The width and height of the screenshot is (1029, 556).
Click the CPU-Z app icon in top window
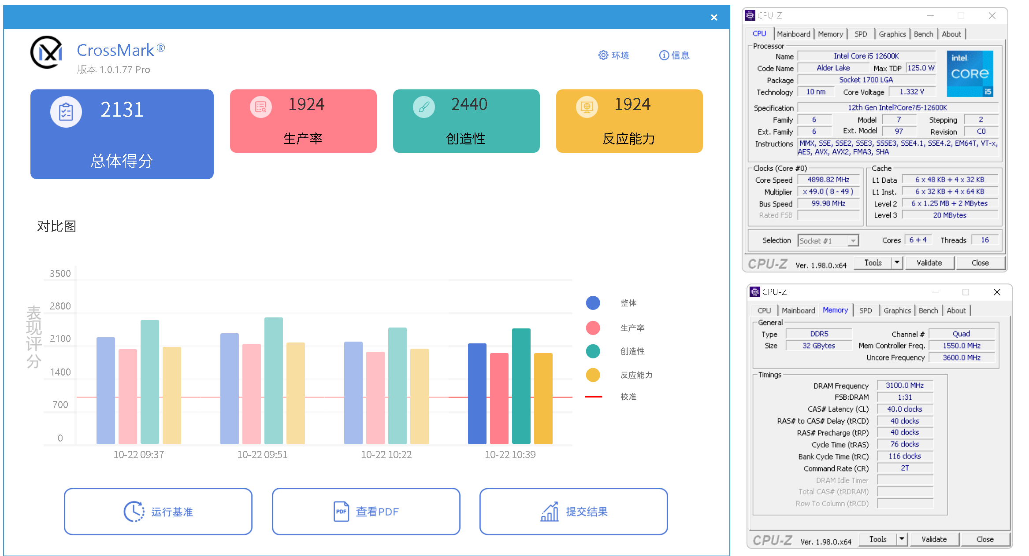pyautogui.click(x=750, y=15)
